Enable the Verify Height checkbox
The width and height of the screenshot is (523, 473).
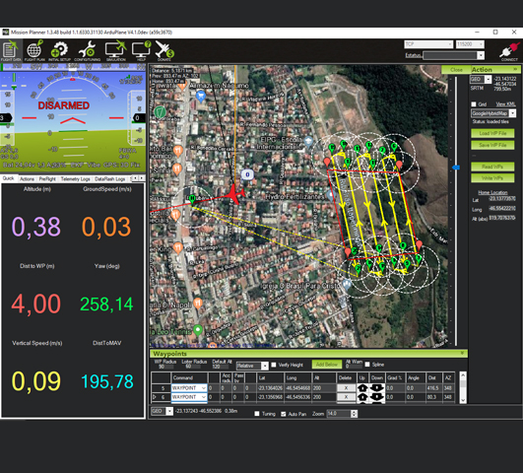tap(274, 365)
